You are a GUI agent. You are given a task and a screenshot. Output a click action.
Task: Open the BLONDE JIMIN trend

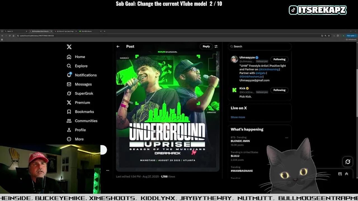click(x=240, y=141)
